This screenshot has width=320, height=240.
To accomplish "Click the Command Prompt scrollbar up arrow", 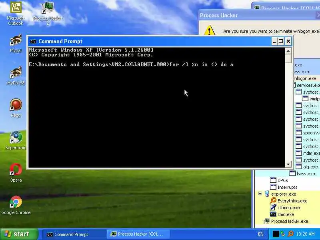I will point(288,51).
